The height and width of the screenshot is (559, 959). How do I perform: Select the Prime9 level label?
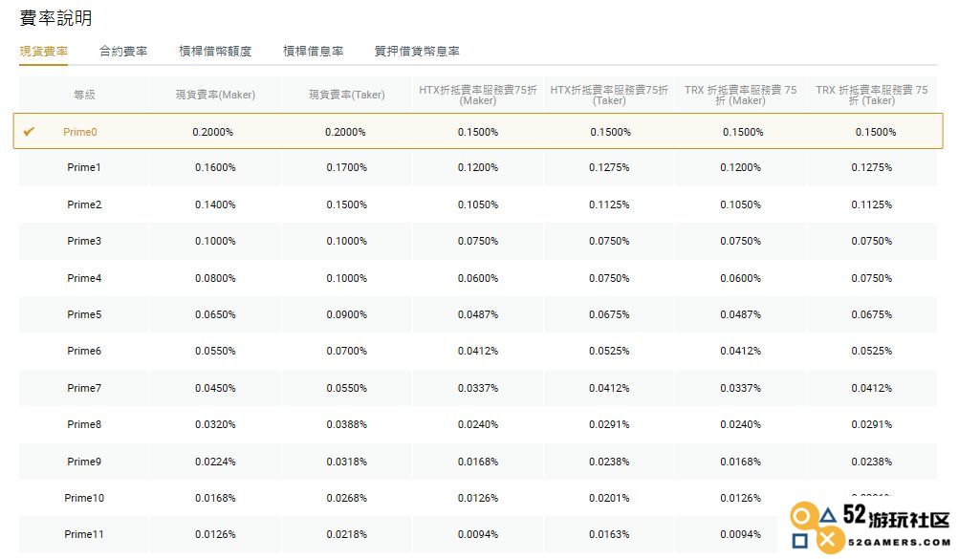[x=84, y=462]
